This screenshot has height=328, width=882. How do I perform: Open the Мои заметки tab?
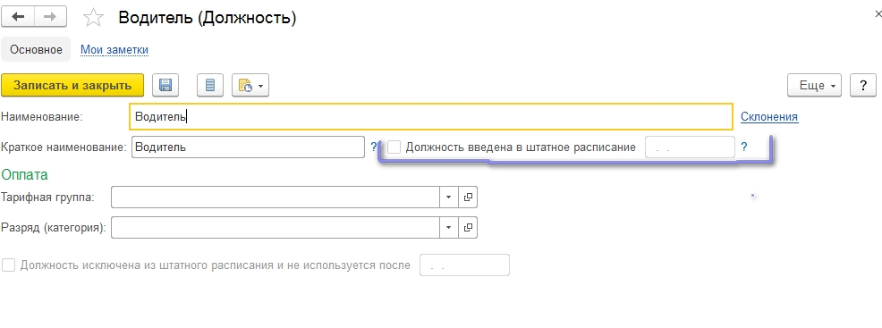[114, 49]
